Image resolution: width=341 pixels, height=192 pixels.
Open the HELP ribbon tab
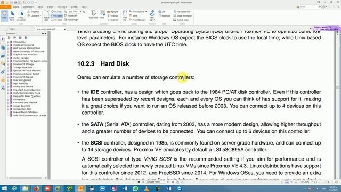tap(84, 7)
